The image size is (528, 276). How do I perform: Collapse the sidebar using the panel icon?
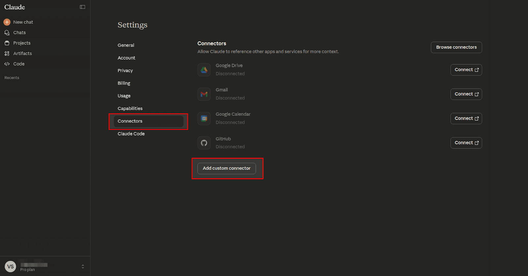point(82,7)
